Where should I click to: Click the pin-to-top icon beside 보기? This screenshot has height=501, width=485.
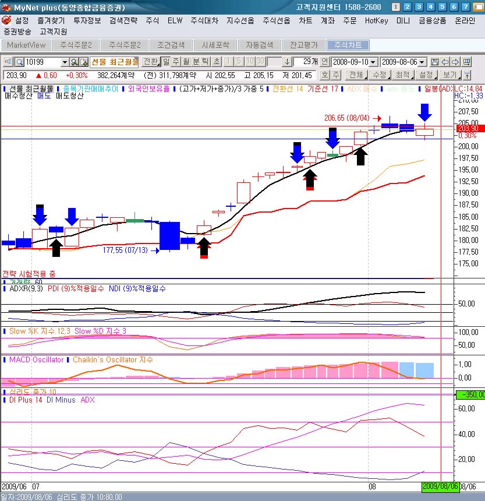(467, 75)
